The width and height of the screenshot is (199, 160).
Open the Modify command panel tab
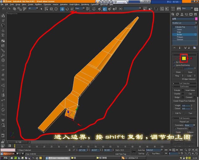tap(177, 14)
